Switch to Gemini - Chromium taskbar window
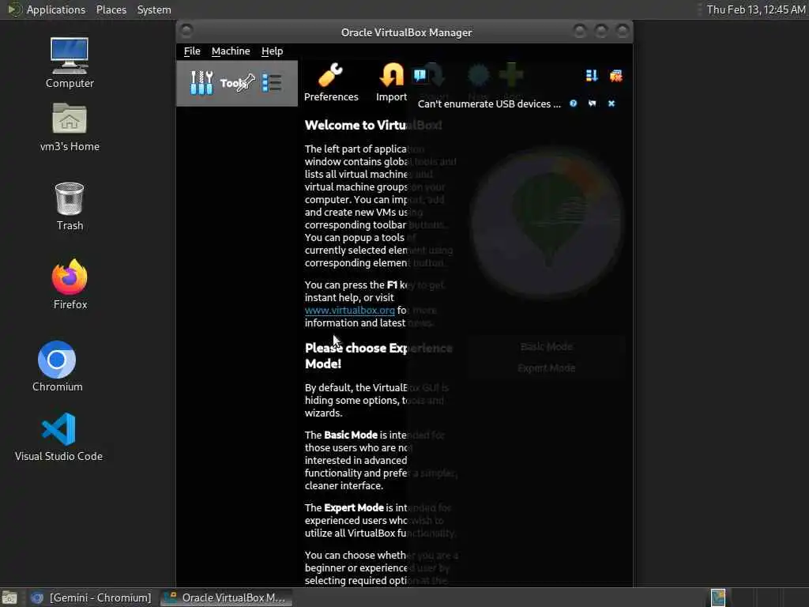Screen dimensions: 809x607 pyautogui.click(x=92, y=598)
